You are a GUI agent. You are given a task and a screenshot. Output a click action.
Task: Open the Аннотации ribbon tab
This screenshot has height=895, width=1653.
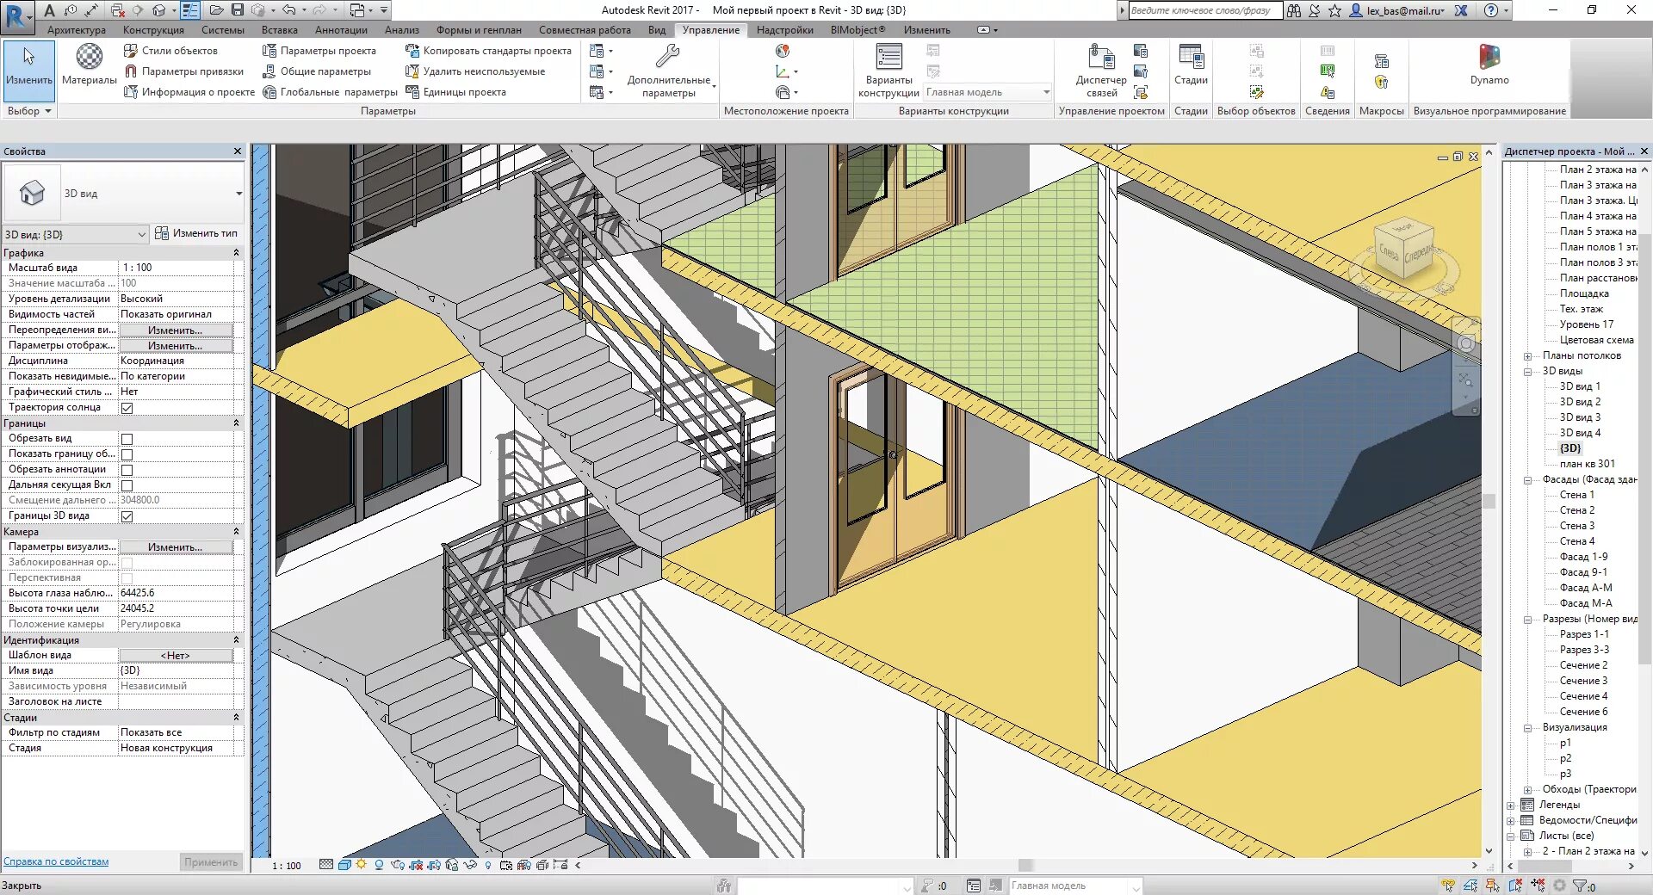coord(341,30)
